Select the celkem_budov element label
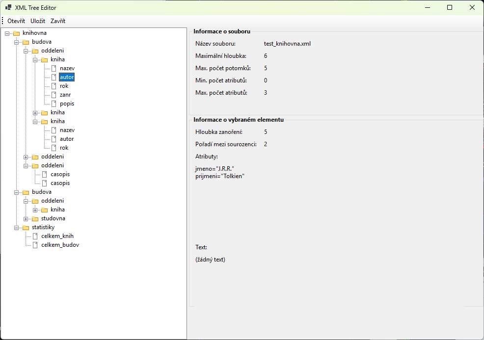The image size is (484, 340). [x=60, y=245]
